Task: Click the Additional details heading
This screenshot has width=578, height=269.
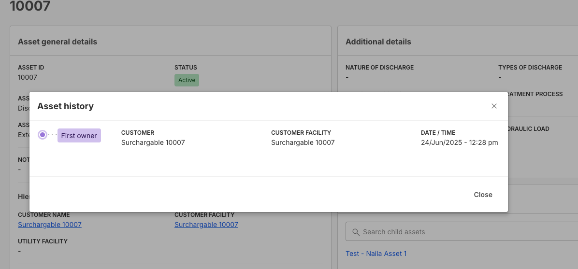Action: click(x=378, y=42)
